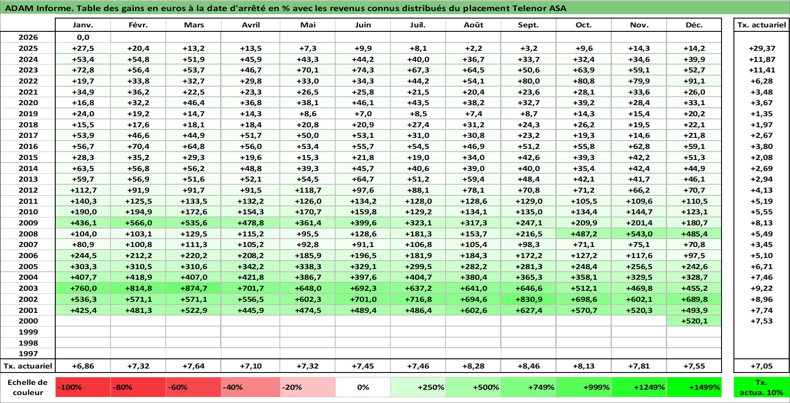The image size is (790, 403).
Task: Click the +342,2 cell in 2005 row
Action: click(251, 267)
